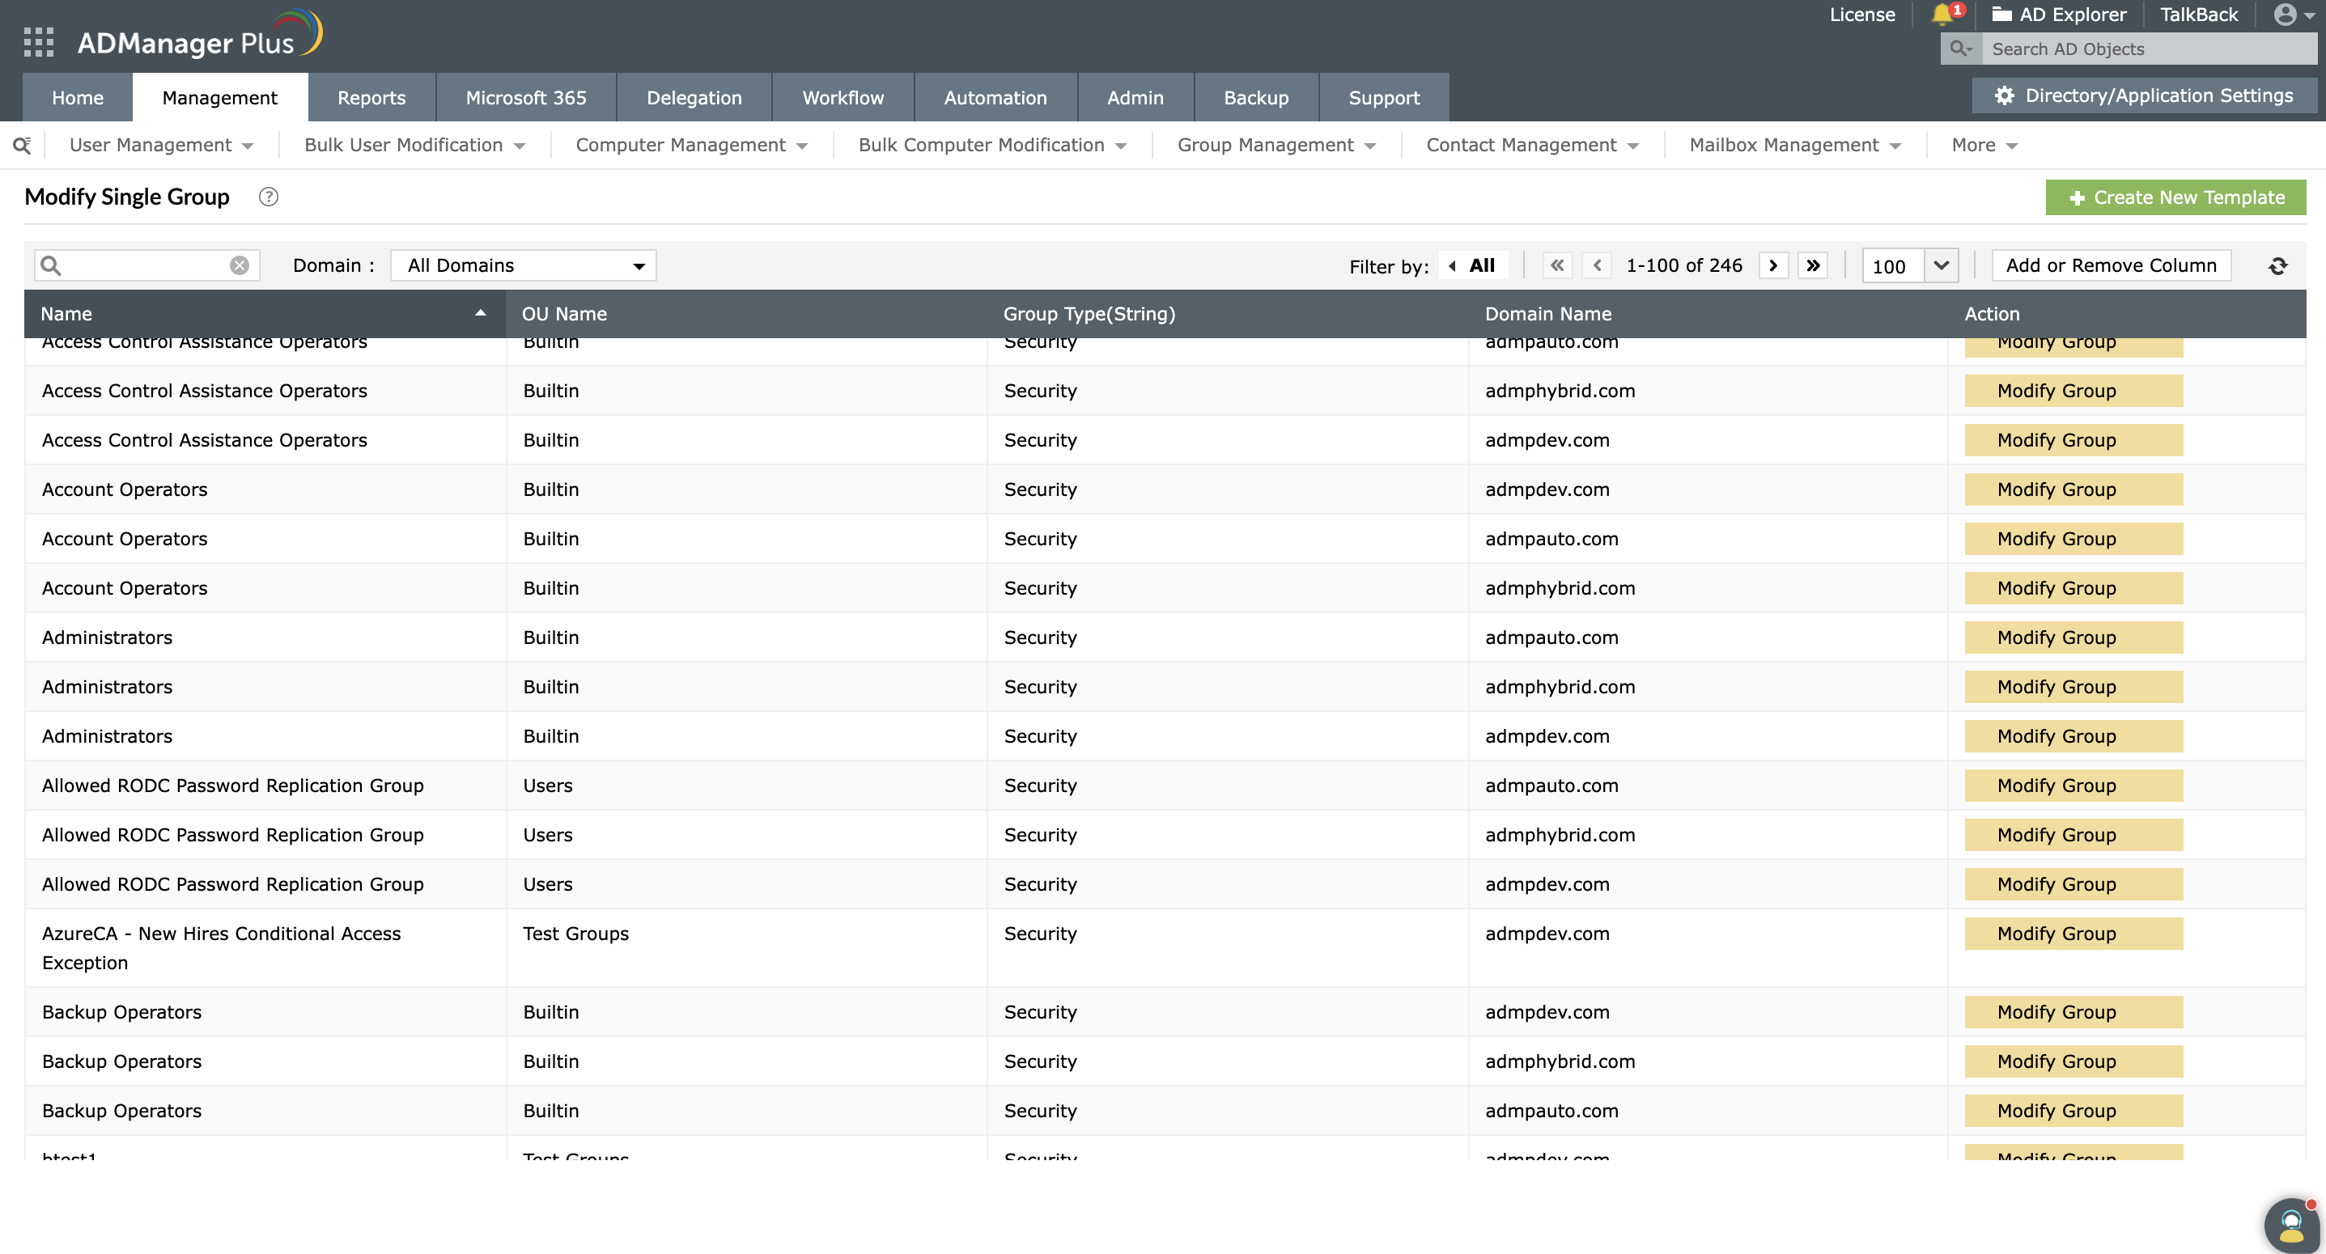Clear the group search field
2326x1254 pixels.
(240, 265)
